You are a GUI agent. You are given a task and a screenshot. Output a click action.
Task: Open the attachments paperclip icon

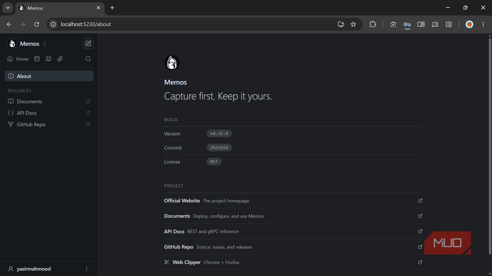point(60,59)
